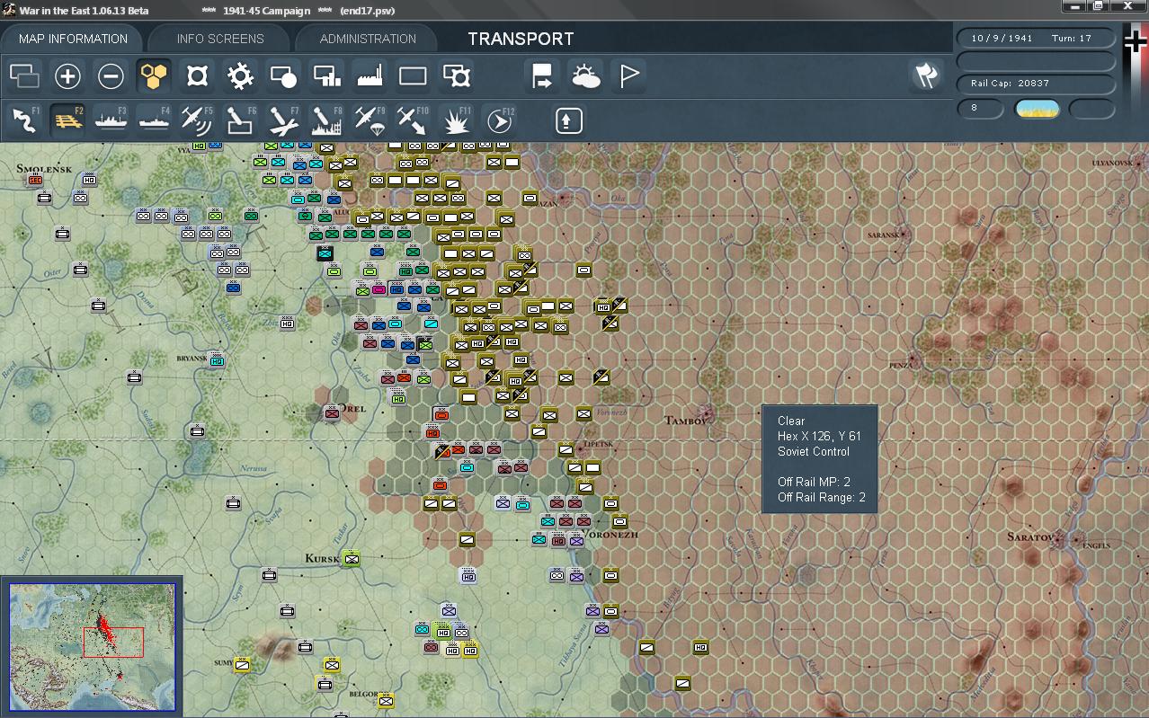This screenshot has width=1149, height=718.
Task: Click the crossed white flags icon
Action: click(926, 76)
